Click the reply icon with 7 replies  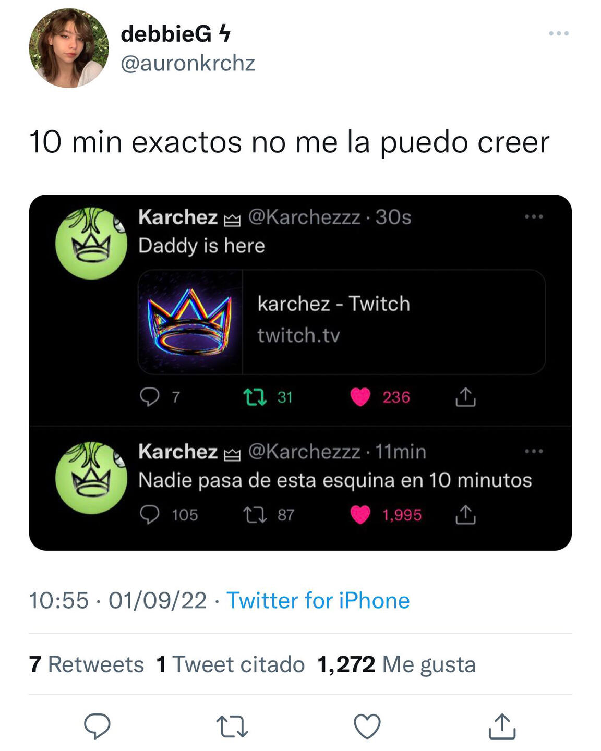tap(150, 397)
